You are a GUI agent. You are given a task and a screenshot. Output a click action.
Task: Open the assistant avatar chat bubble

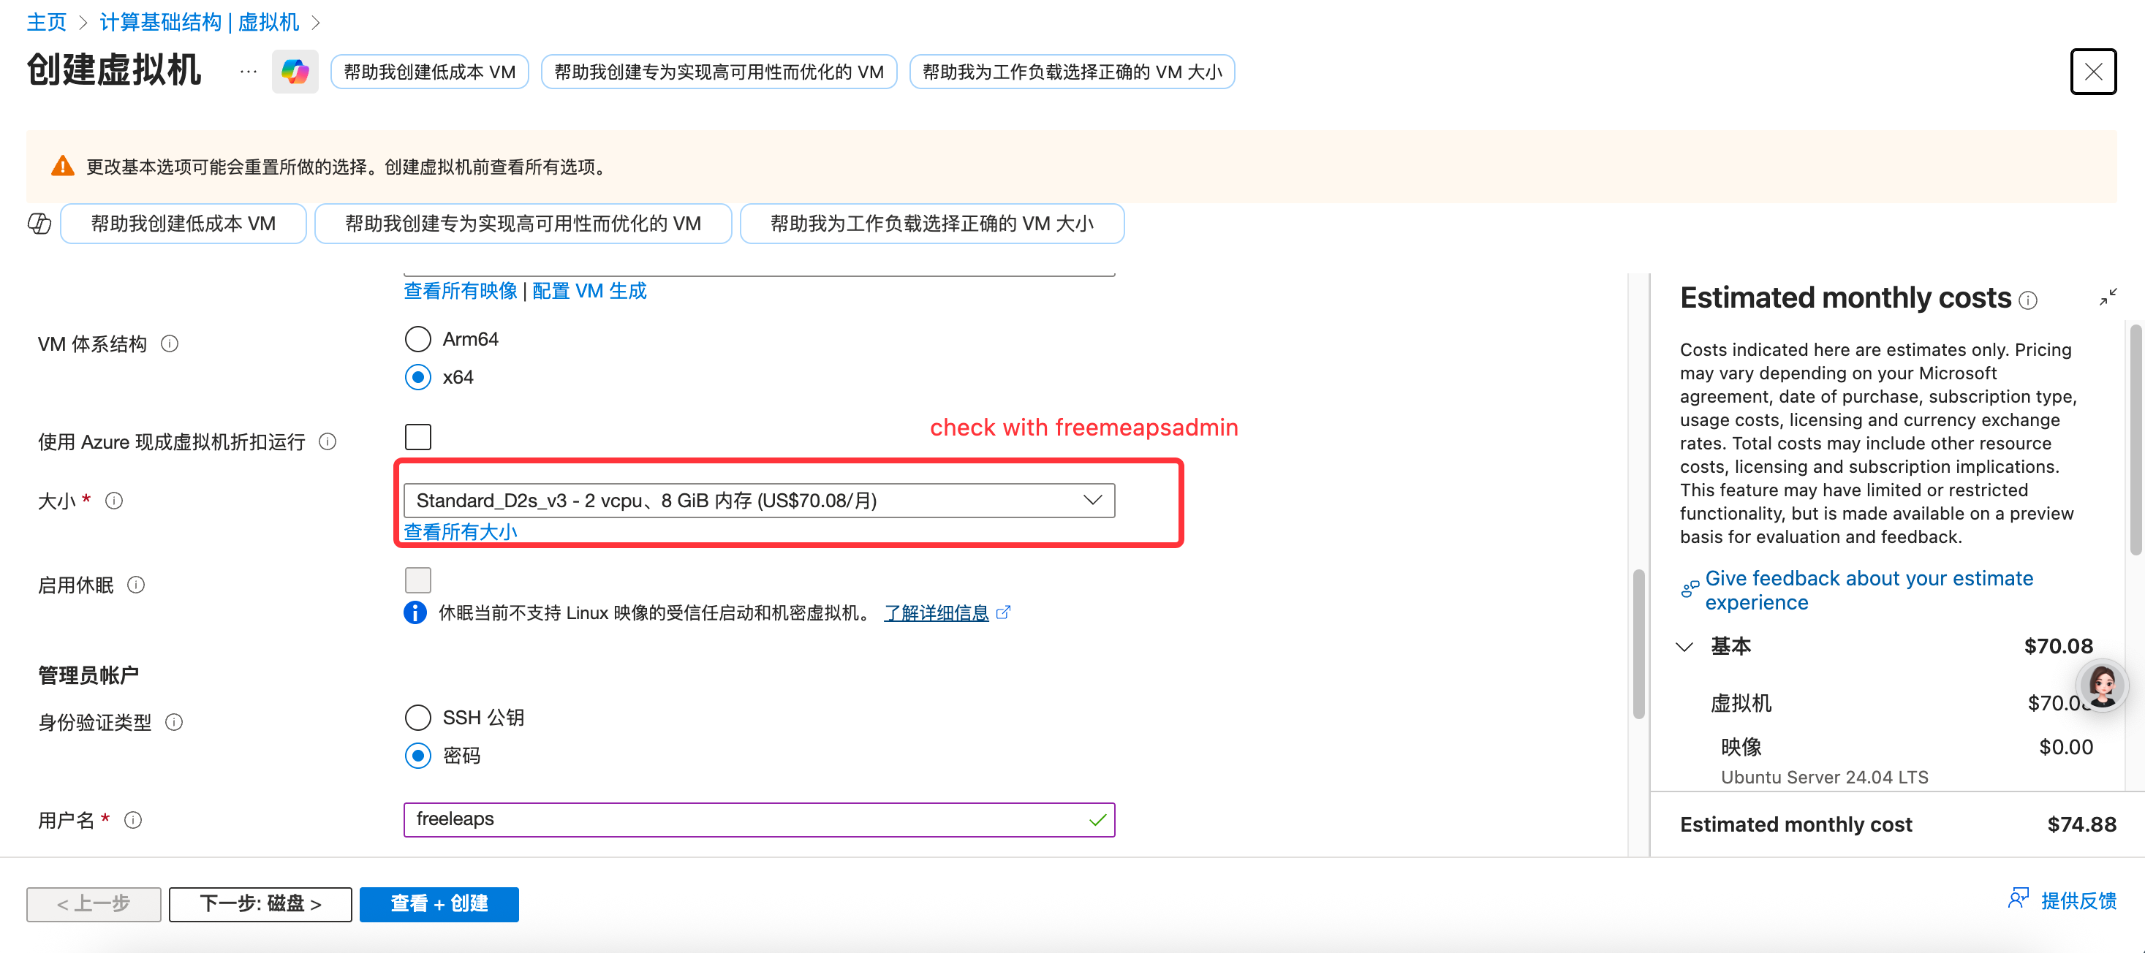[2102, 686]
